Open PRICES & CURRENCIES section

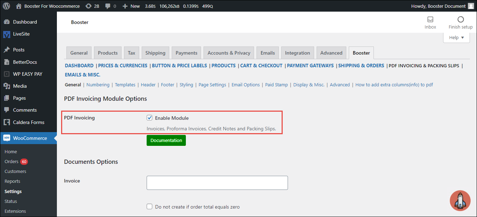pos(123,66)
